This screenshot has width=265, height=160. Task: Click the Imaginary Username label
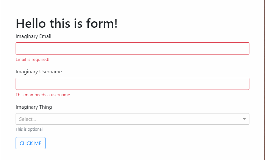coord(38,72)
